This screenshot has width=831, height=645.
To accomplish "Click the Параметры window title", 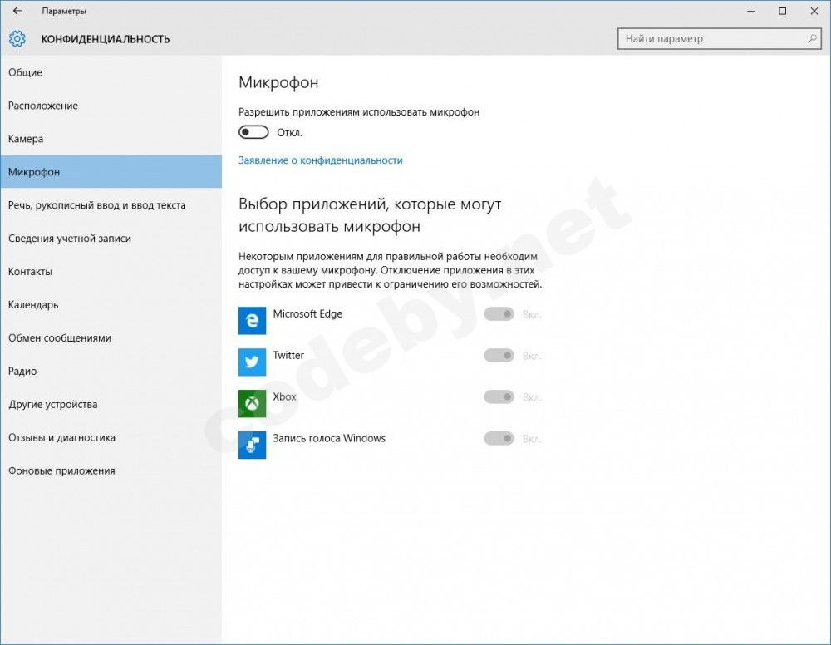I will pos(64,11).
